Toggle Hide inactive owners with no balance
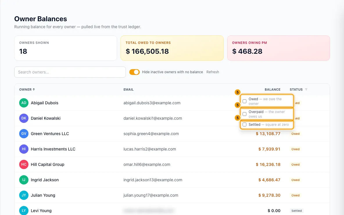 (x=135, y=72)
